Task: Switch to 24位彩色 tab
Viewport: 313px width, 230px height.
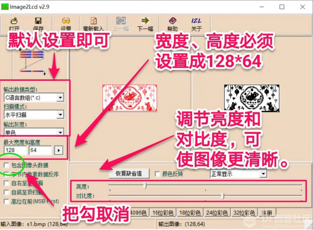Action: [x=217, y=212]
